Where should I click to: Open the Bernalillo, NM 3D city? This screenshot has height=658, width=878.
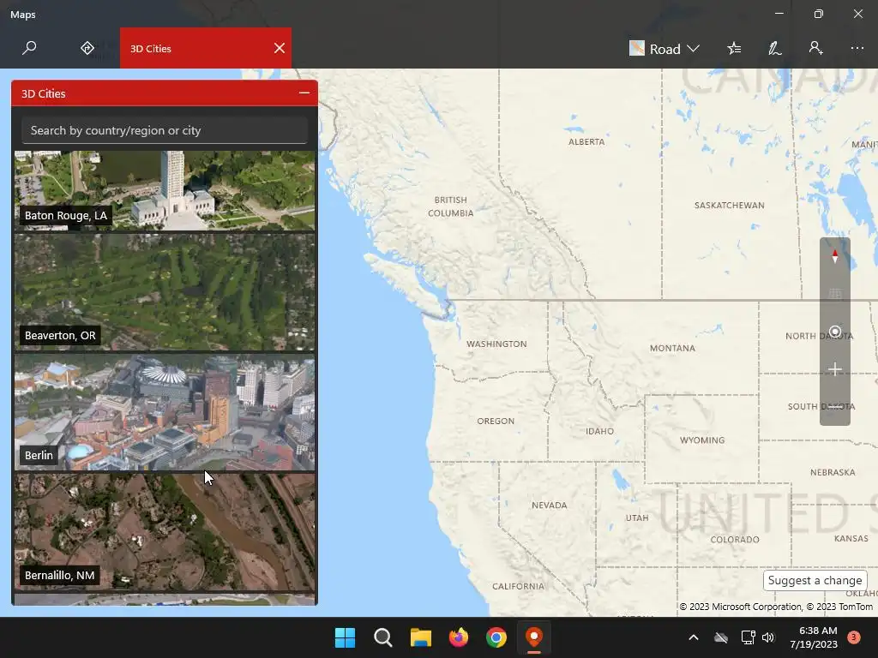point(165,532)
